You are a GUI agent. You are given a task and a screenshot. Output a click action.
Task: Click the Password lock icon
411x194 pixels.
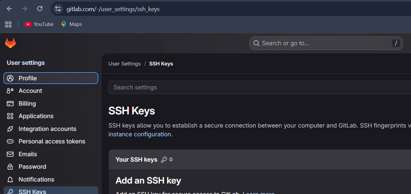tap(10, 167)
